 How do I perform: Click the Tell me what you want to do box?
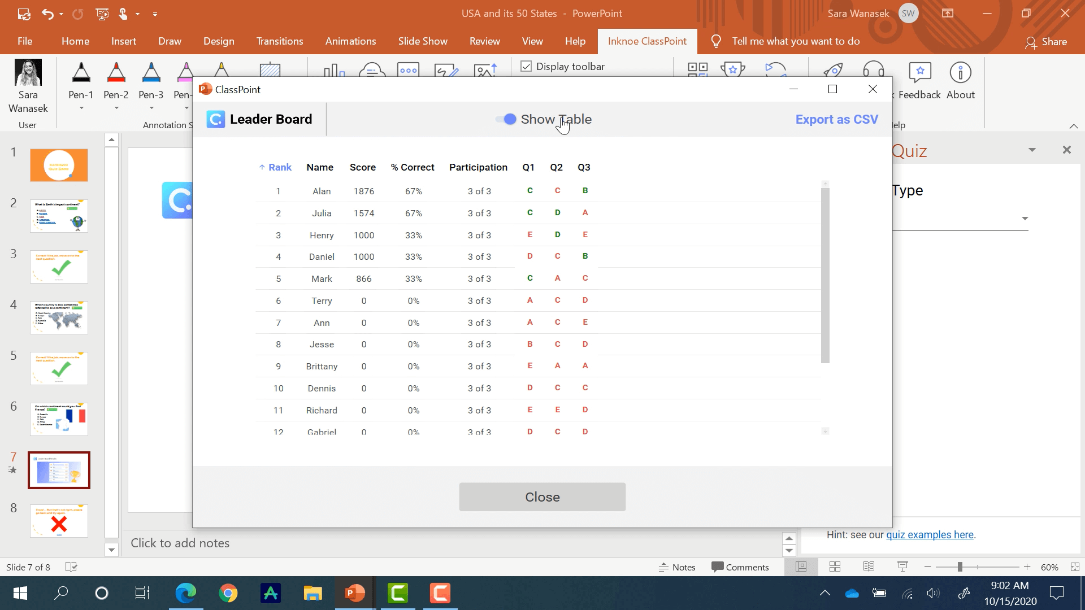click(x=796, y=41)
